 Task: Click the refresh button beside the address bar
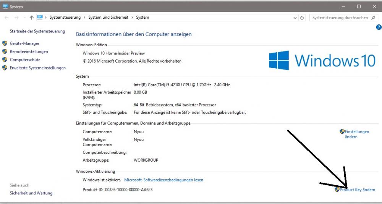[x=302, y=18]
